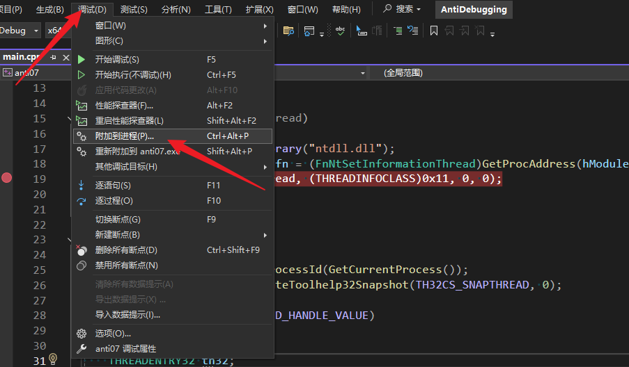This screenshot has width=629, height=367.
Task: Click the 逐语句 step-into arrow icon
Action: (81, 186)
